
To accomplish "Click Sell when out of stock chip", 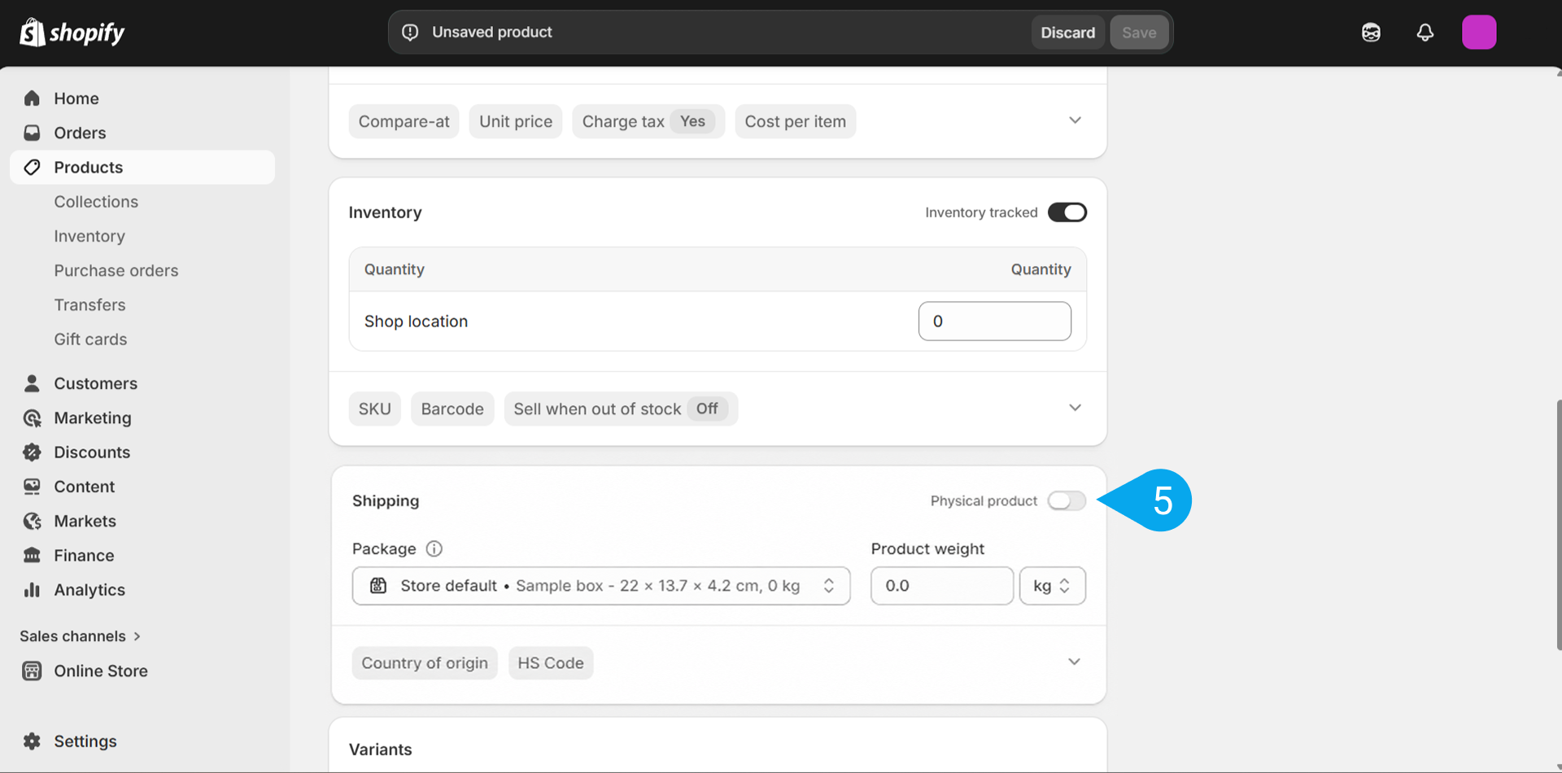I will [621, 408].
